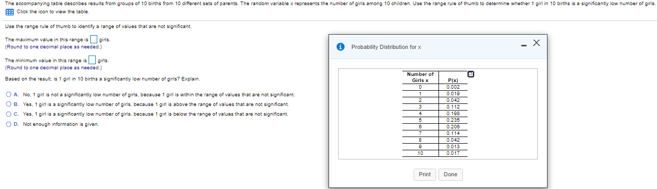Click the 'Number of Girls x' column header

pyautogui.click(x=420, y=77)
